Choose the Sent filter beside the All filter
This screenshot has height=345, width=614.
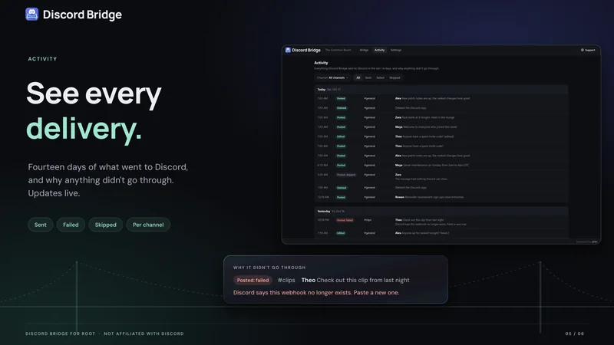[x=368, y=78]
